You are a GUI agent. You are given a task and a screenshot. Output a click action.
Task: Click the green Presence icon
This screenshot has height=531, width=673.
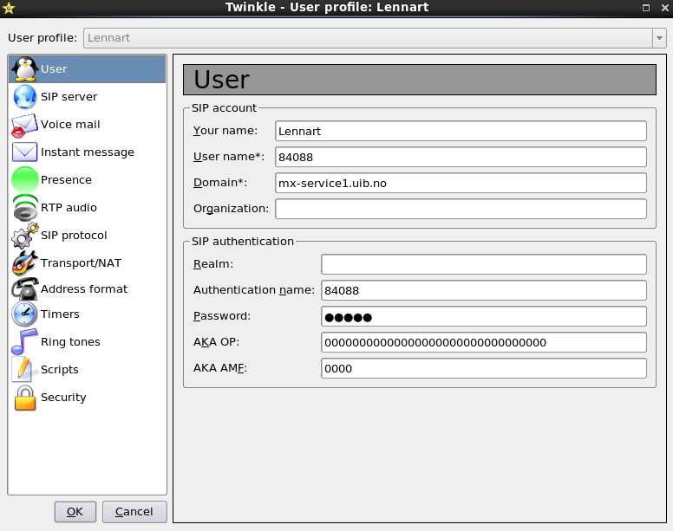tap(24, 180)
